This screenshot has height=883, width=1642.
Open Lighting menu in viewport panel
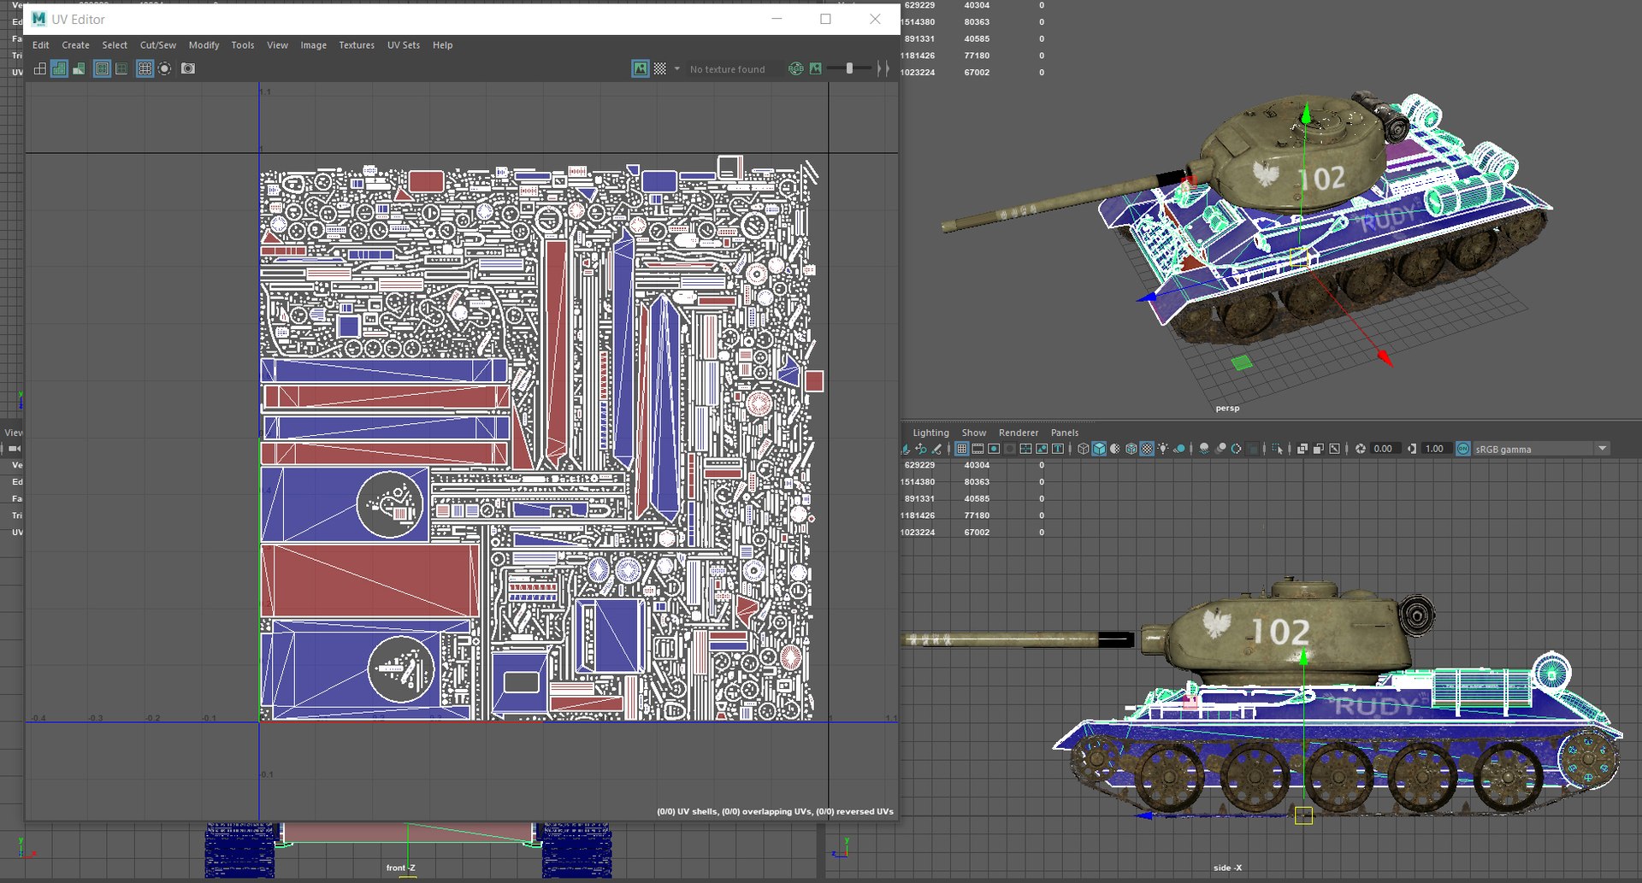930,433
